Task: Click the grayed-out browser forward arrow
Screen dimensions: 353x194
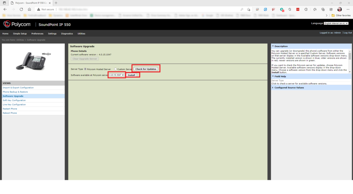Action: click(13, 9)
